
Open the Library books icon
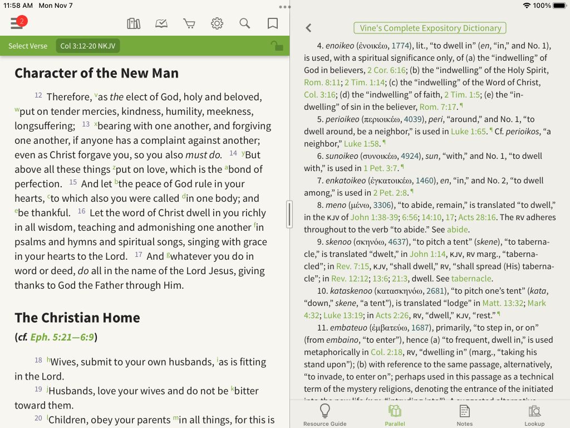pos(134,23)
